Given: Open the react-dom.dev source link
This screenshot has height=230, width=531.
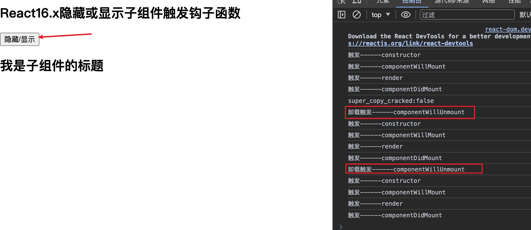Looking at the screenshot, I should point(508,29).
